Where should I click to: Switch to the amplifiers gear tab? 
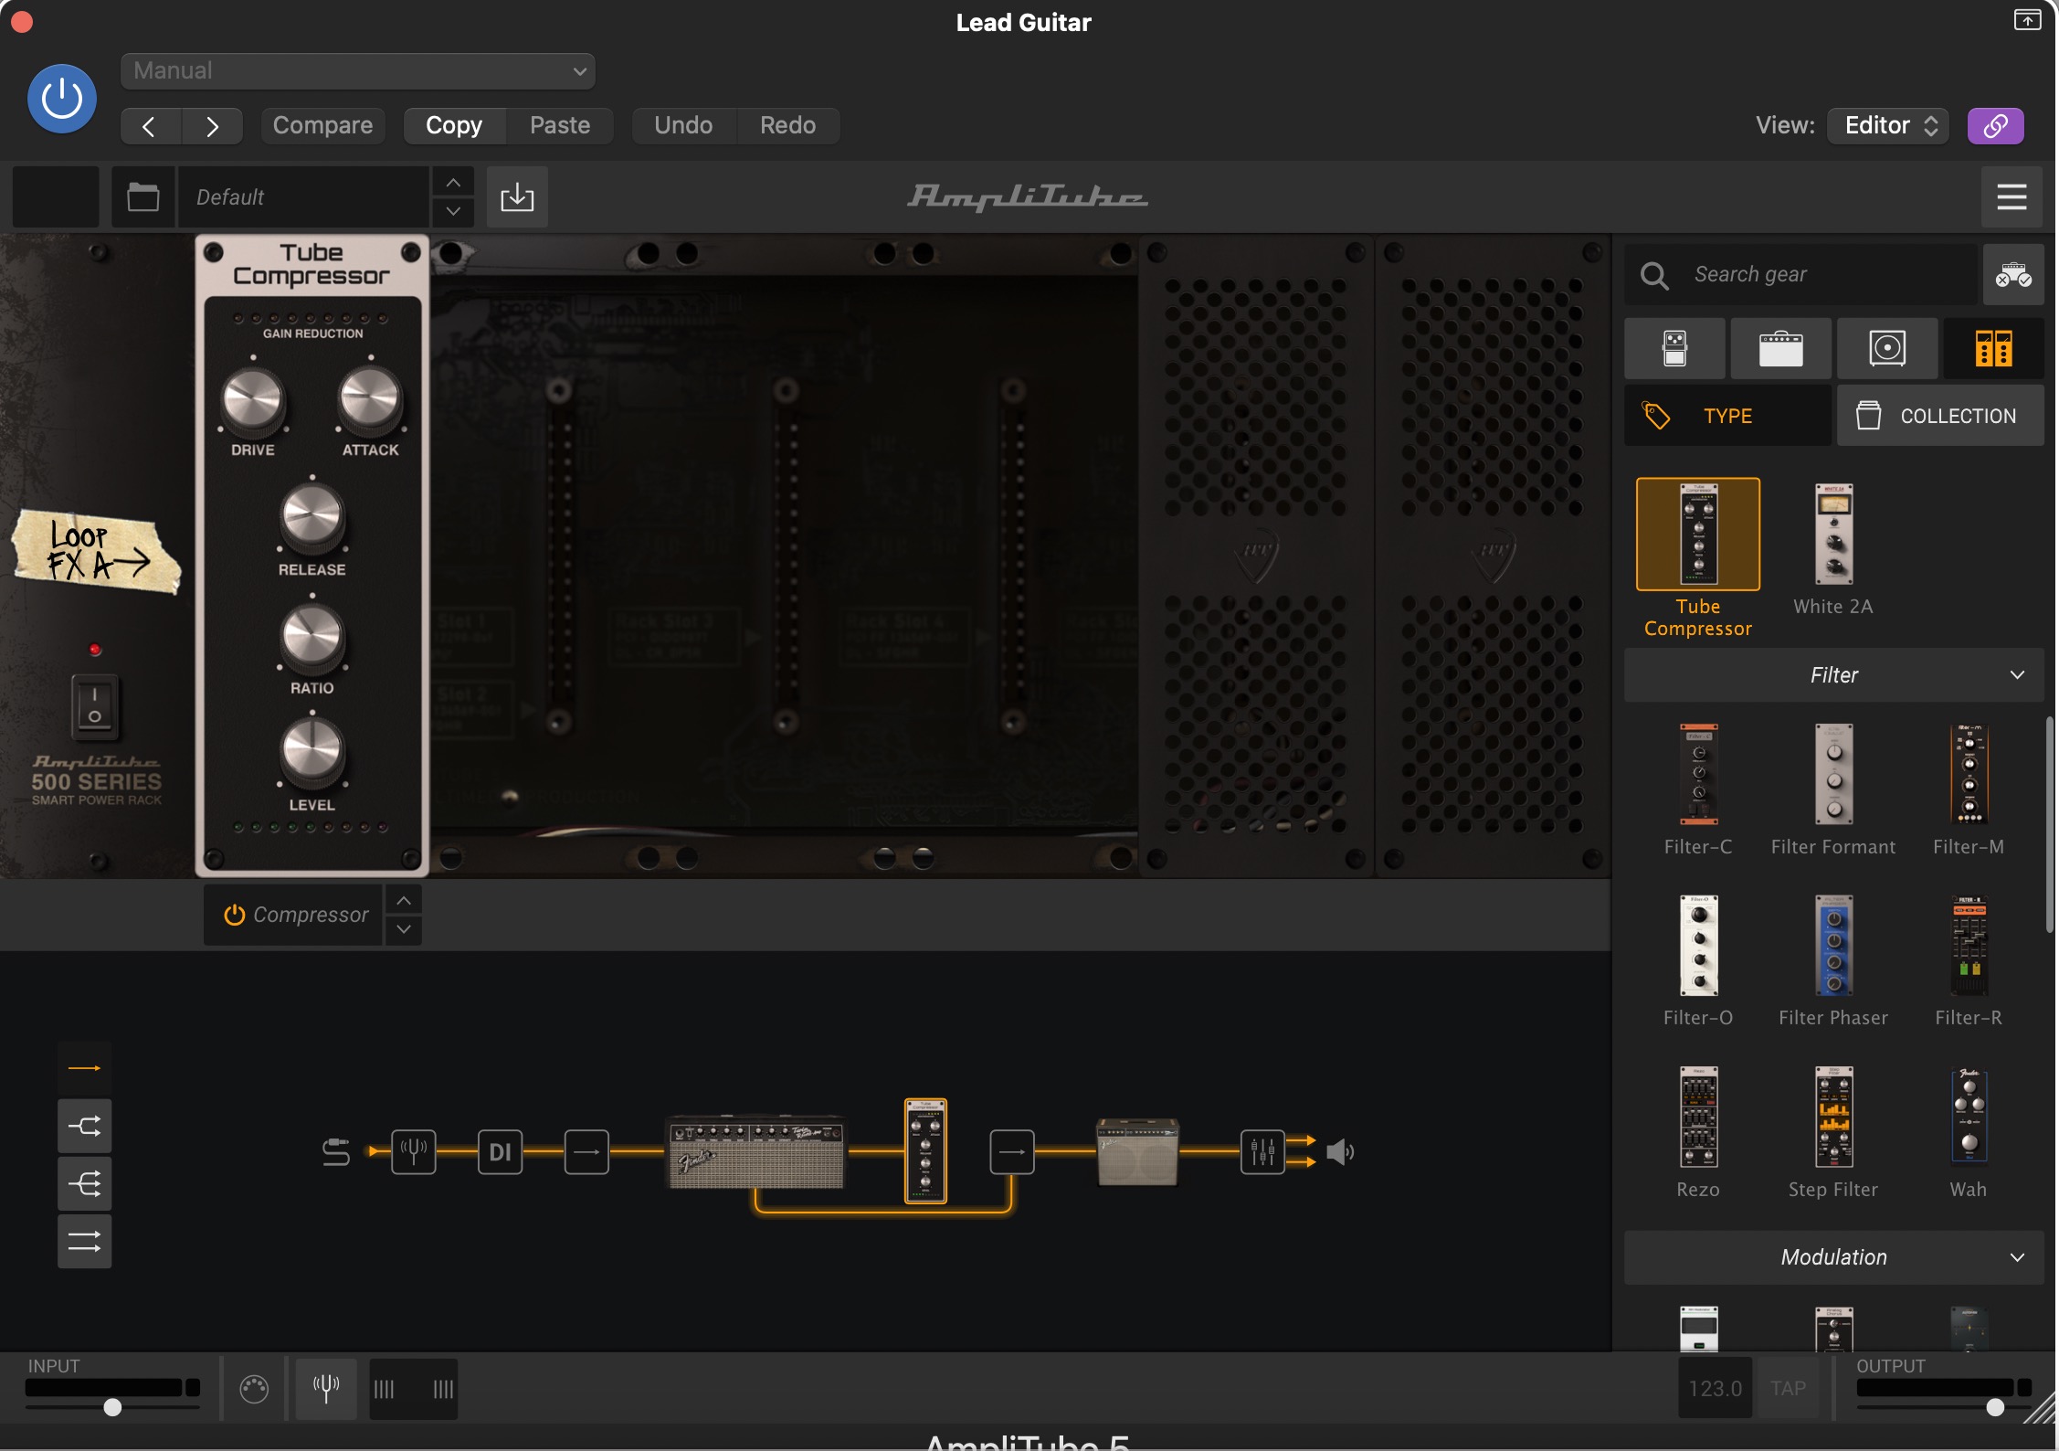[1780, 348]
